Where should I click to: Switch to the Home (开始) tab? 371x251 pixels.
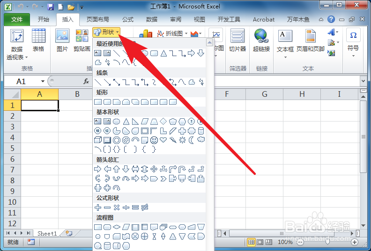44,19
